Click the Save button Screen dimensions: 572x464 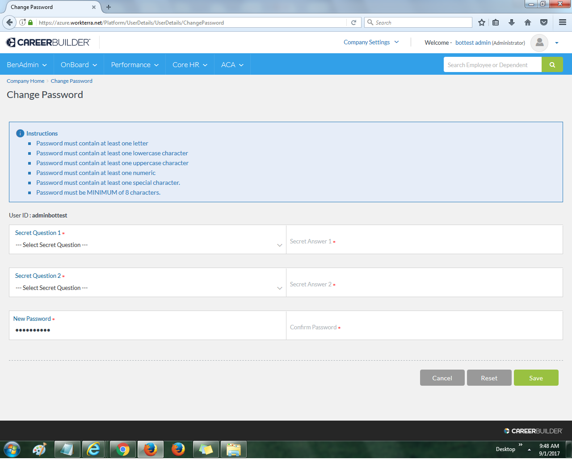coord(536,378)
